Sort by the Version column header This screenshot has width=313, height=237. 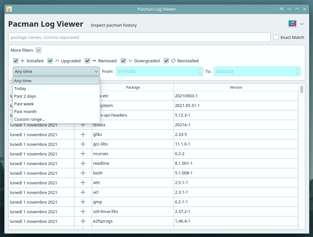(236, 87)
